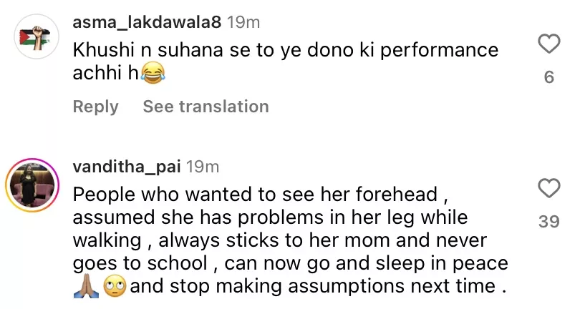
Task: View the 39 likes count
Action: 548,222
